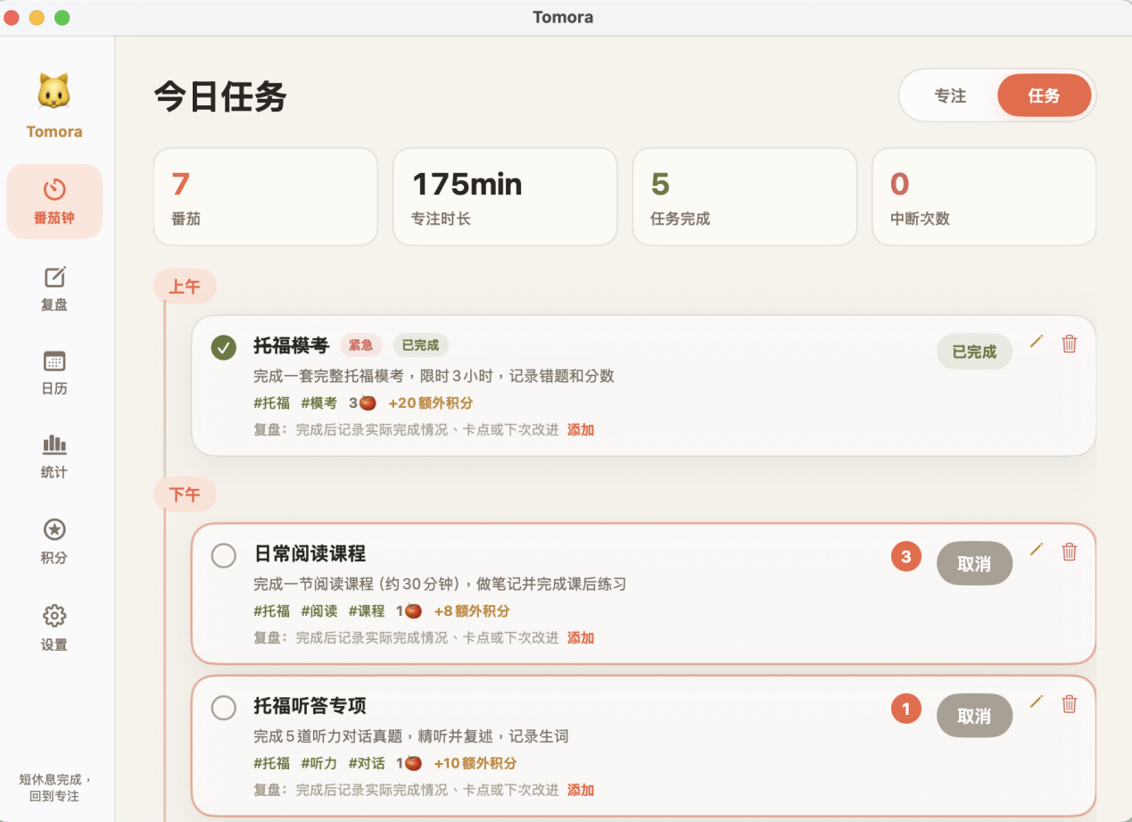Viewport: 1132px width, 822px height.
Task: Open the 统计 statistics bar chart icon
Action: (54, 444)
